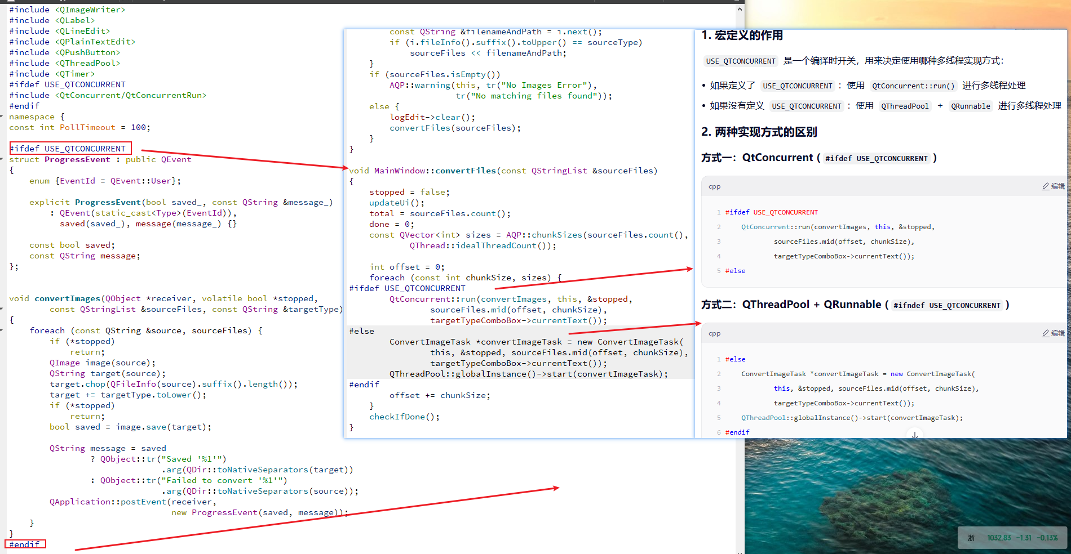
Task: Click the line #include <QImageWriter>
Action: pos(67,10)
